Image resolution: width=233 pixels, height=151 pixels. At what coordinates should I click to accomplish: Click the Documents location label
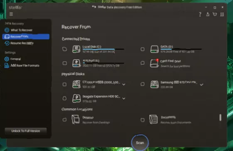tap(168, 117)
